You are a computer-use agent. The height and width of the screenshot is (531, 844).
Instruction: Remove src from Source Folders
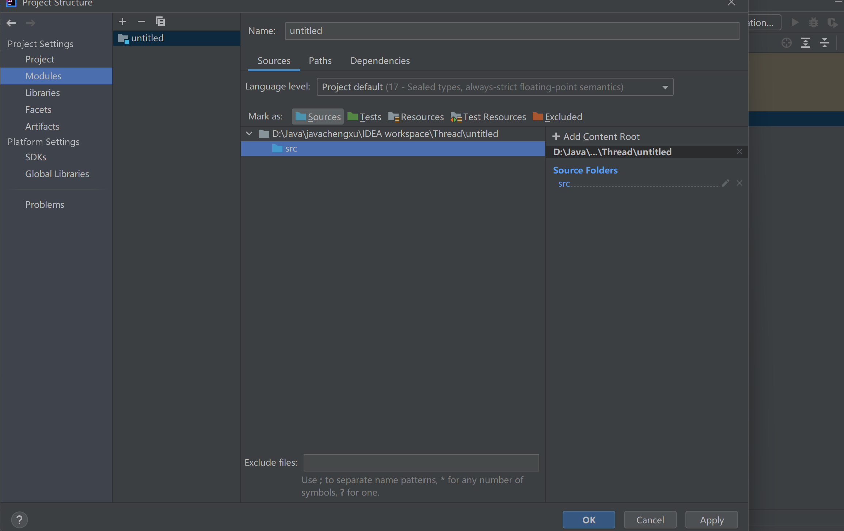739,183
